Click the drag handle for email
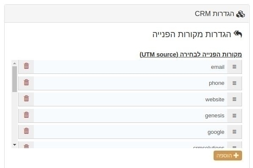253x168 pixels. pos(234,67)
